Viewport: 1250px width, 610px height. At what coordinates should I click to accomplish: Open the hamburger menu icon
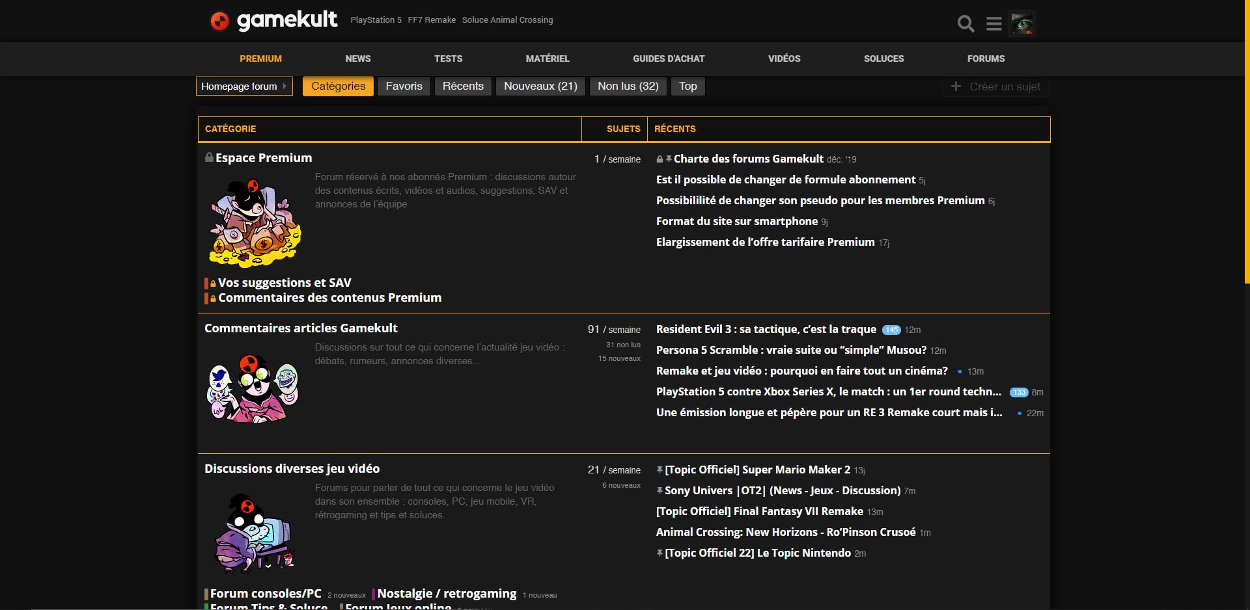click(993, 24)
